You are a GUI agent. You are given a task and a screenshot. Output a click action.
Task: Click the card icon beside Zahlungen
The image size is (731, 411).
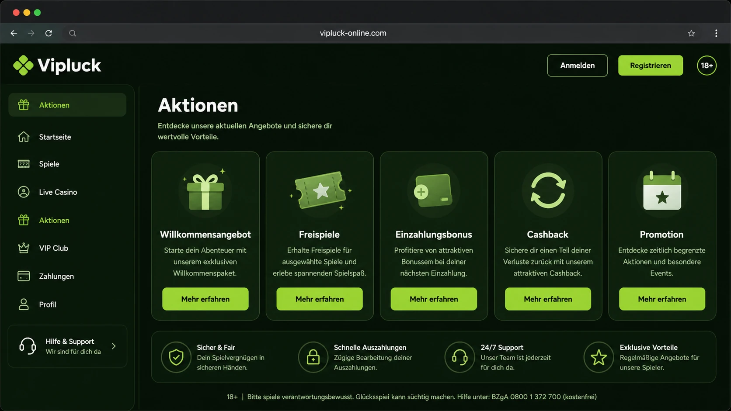24,276
